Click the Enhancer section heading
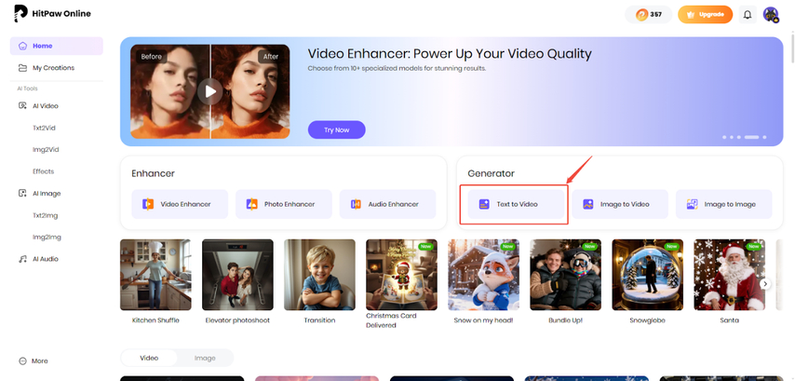This screenshot has width=795, height=381. [x=153, y=173]
